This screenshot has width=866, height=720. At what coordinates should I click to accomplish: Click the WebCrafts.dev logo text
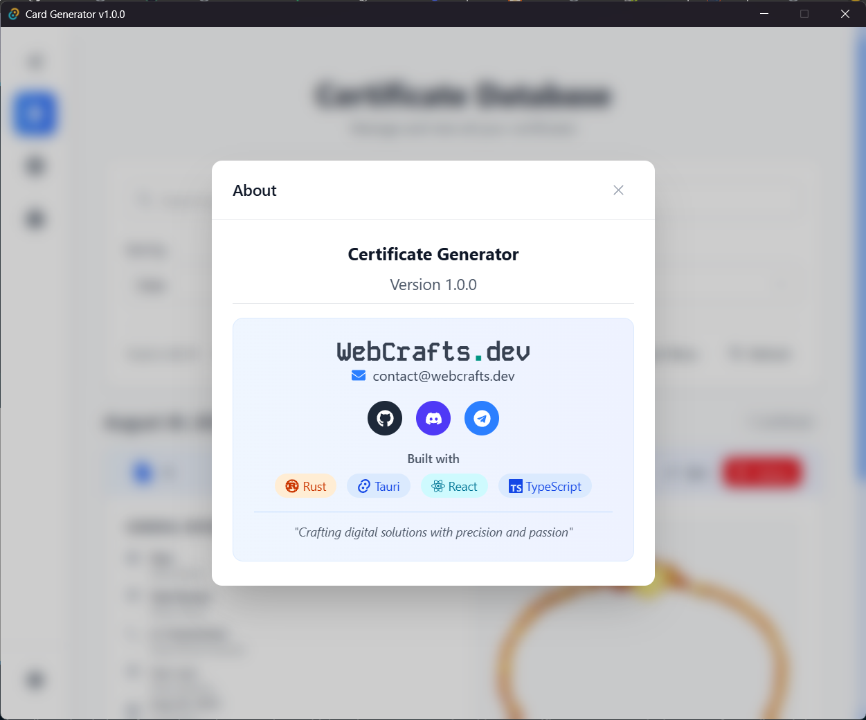pos(433,352)
